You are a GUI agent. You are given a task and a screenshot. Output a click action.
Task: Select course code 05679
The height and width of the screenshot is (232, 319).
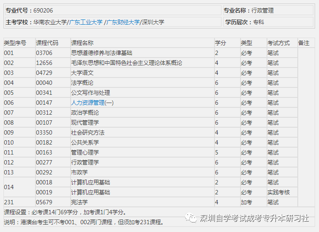[x=44, y=202]
